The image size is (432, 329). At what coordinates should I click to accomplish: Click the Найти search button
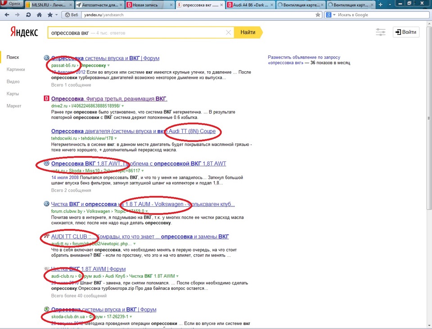(248, 32)
